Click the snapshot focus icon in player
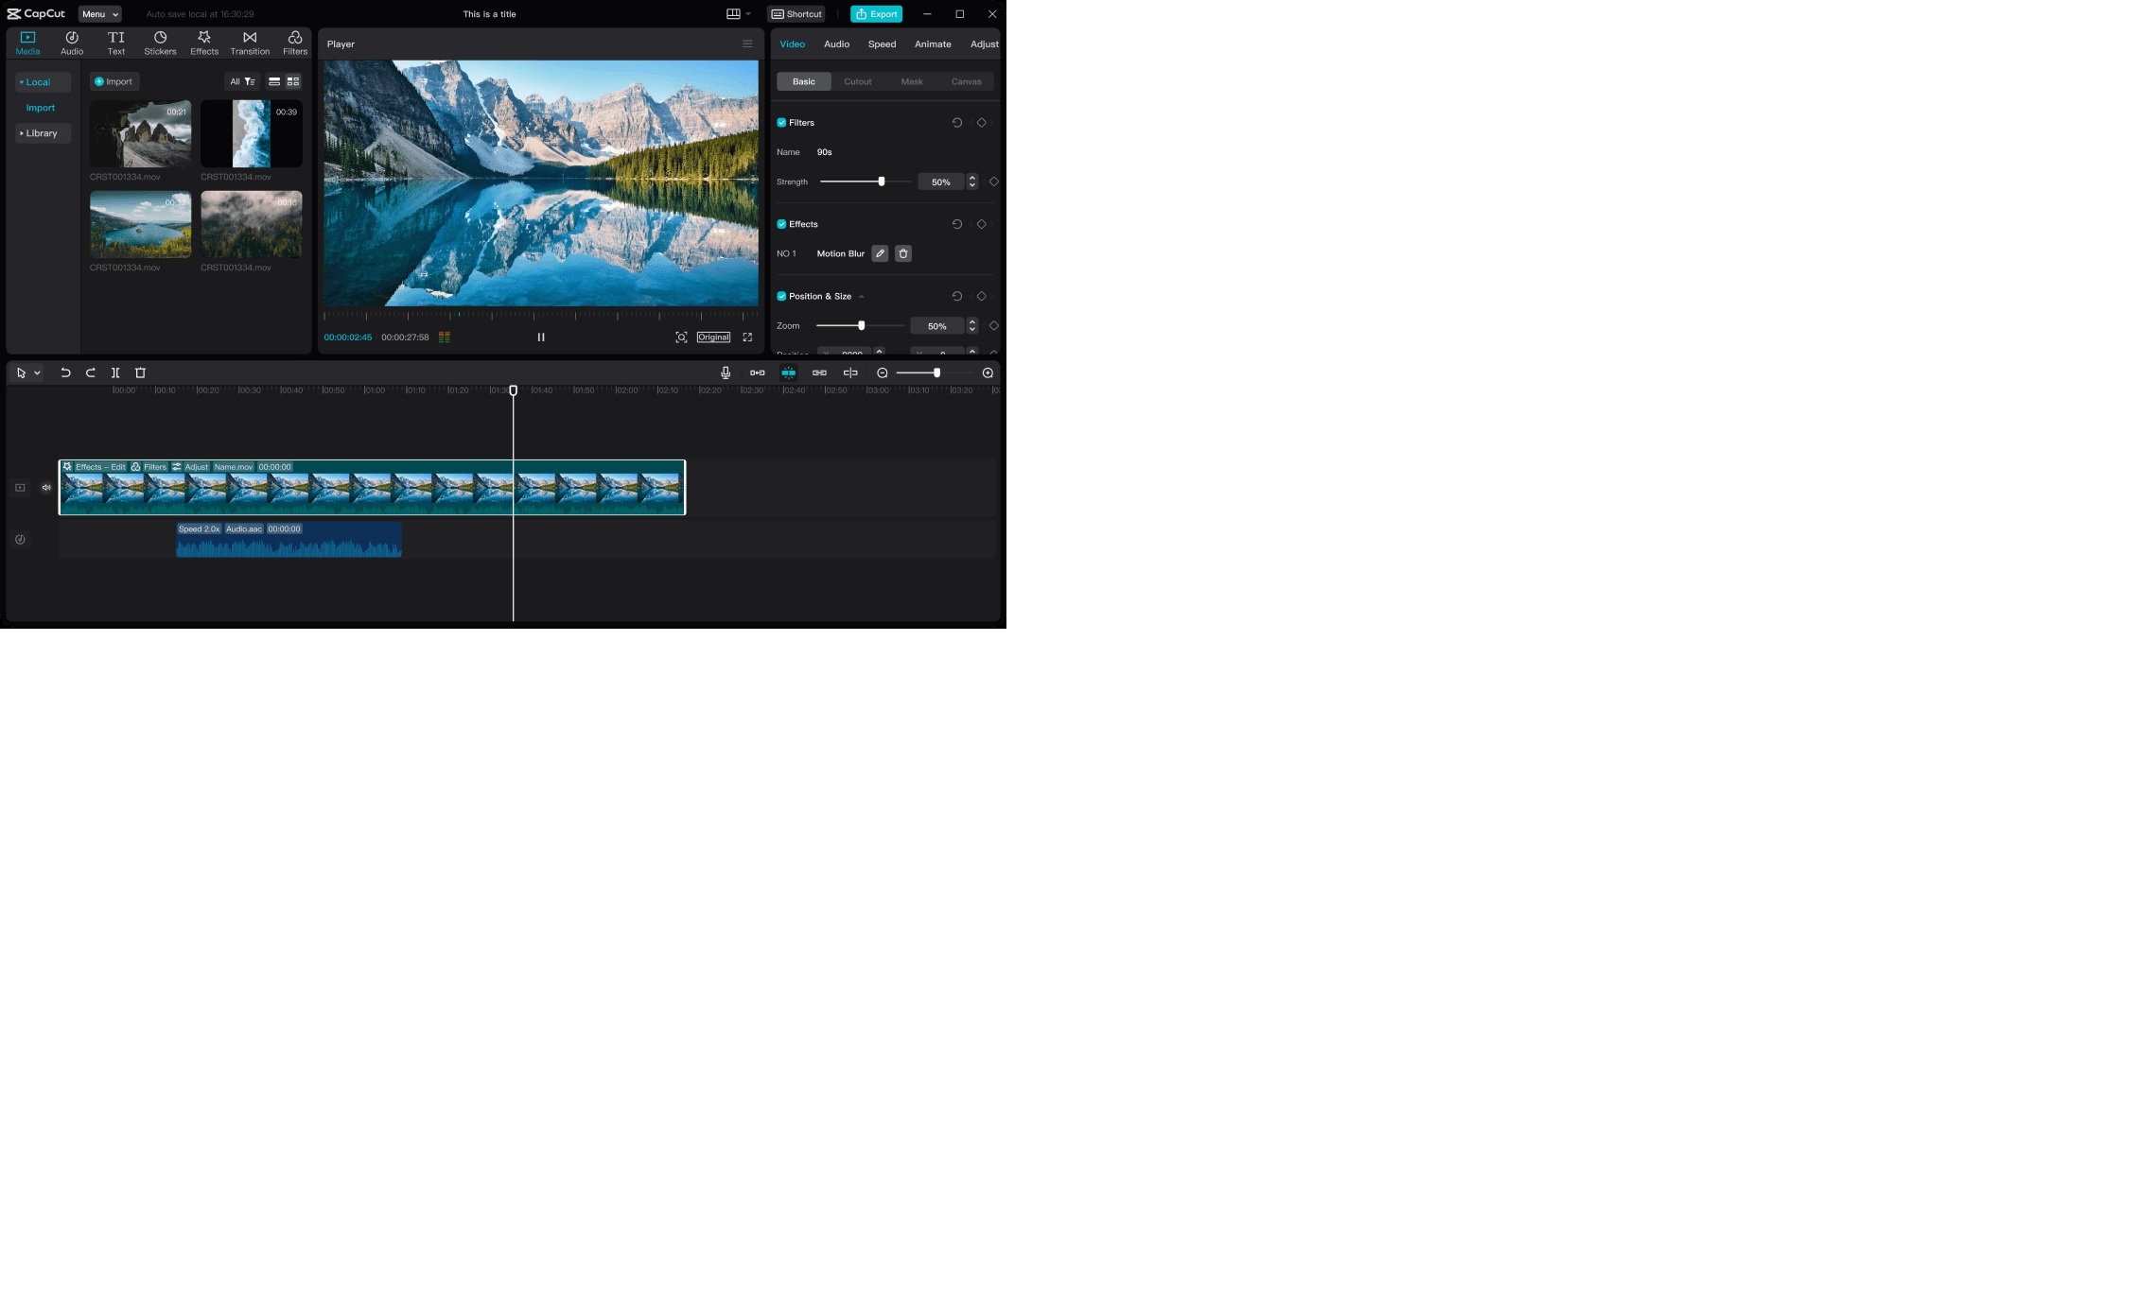Screen dimensions: 2134x1299 (x=681, y=337)
